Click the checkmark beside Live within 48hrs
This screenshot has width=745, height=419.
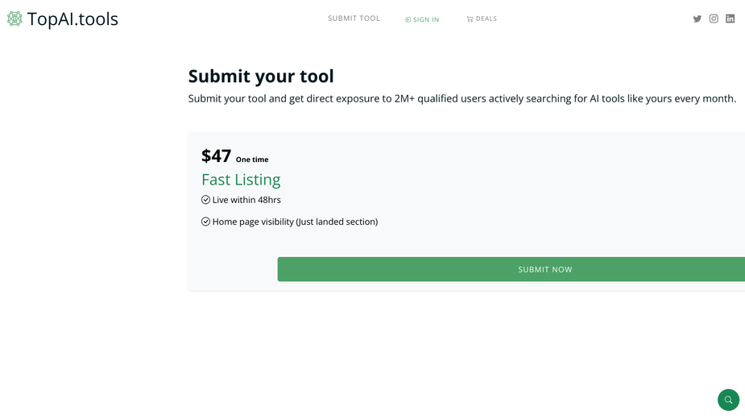click(x=205, y=200)
